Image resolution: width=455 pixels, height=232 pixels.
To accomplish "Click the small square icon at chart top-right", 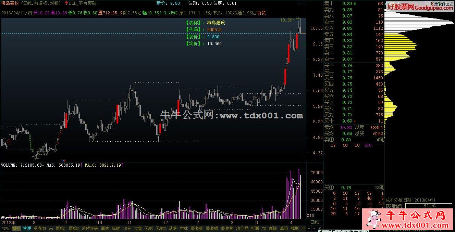I will click(303, 3).
